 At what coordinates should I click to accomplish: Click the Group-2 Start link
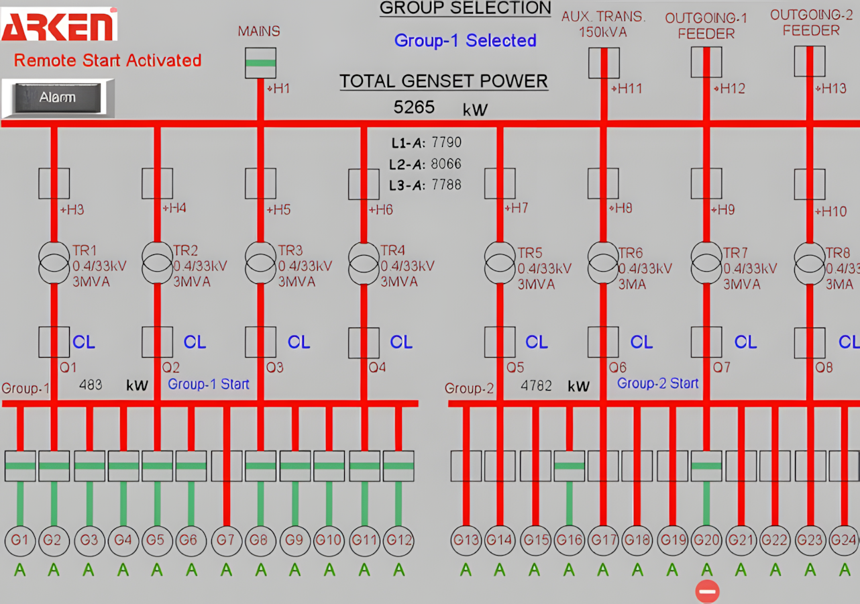pos(657,383)
